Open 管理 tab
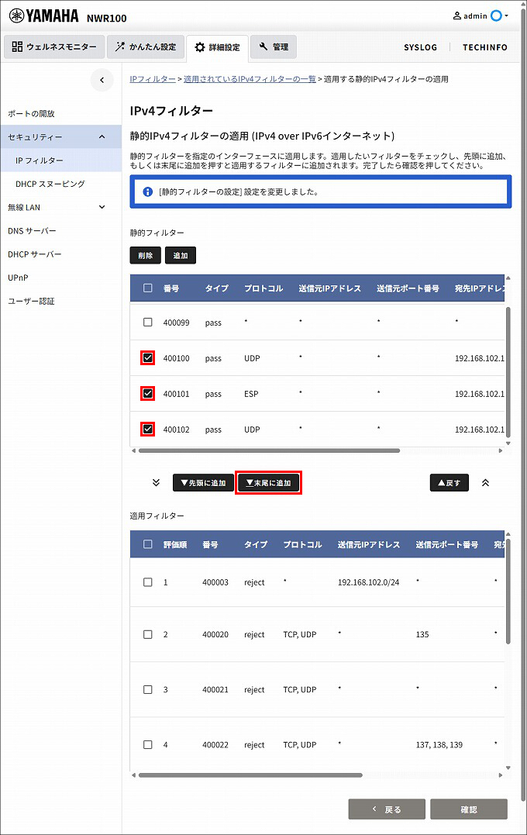This screenshot has height=835, width=527. tap(274, 47)
